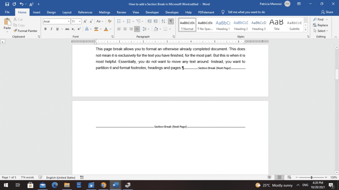The width and height of the screenshot is (339, 190).
Task: Align text to the right
Action: click(x=131, y=29)
